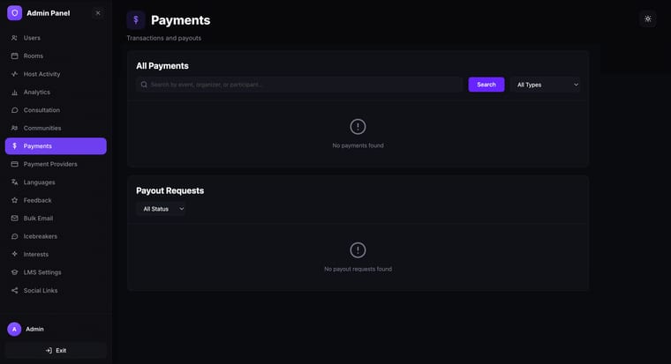
Task: Open Communities from the sidebar
Action: point(56,128)
